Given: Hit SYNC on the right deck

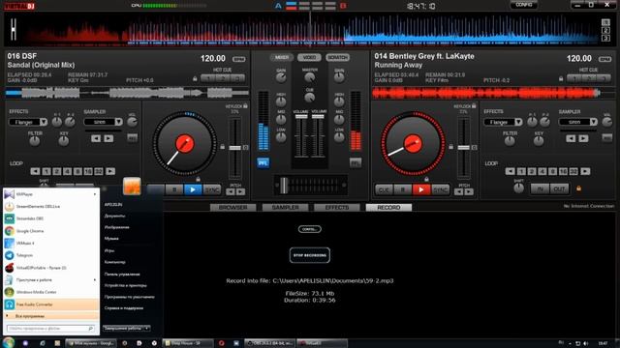Looking at the screenshot, I should [440, 189].
